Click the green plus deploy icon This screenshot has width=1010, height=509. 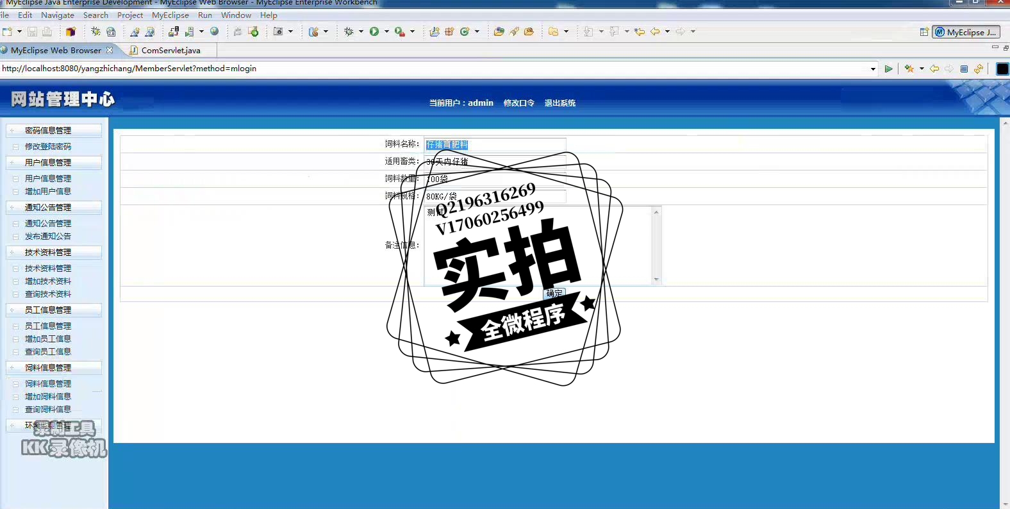pyautogui.click(x=254, y=31)
